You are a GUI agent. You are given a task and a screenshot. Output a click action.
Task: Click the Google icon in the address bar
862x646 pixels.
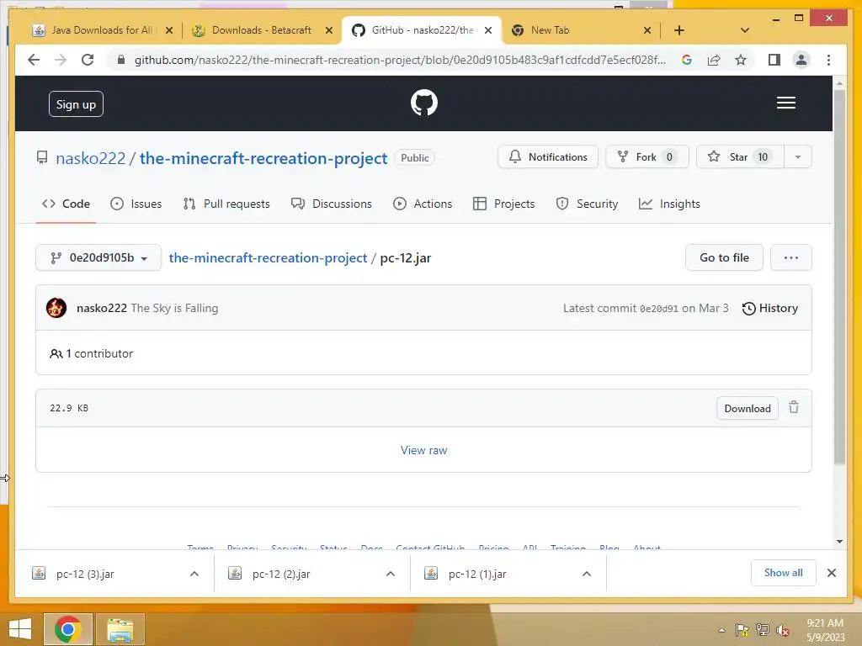coord(687,60)
